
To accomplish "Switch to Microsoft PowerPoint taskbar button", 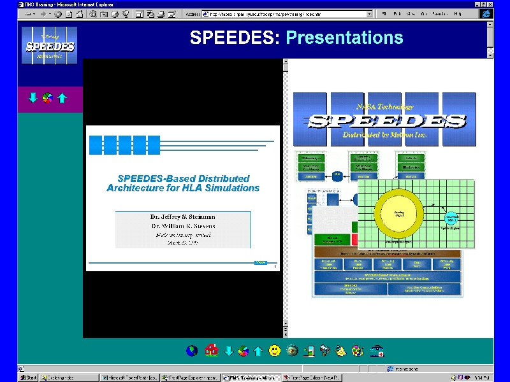I will click(x=130, y=378).
